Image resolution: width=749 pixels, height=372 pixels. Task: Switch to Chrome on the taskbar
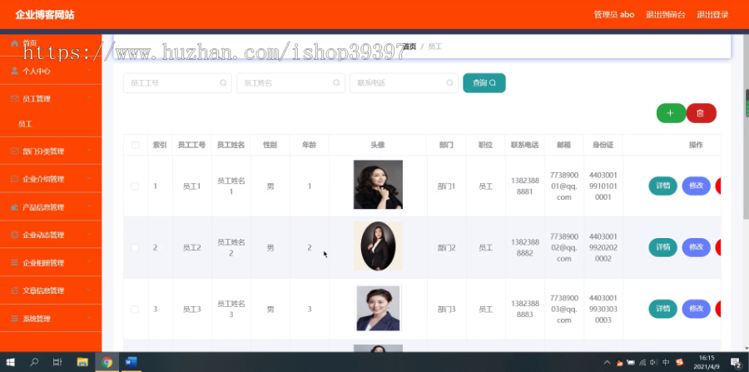107,362
